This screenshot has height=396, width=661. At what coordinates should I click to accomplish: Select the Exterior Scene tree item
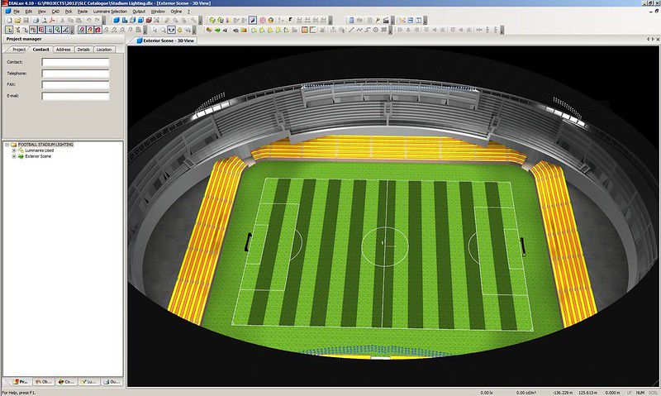click(38, 156)
